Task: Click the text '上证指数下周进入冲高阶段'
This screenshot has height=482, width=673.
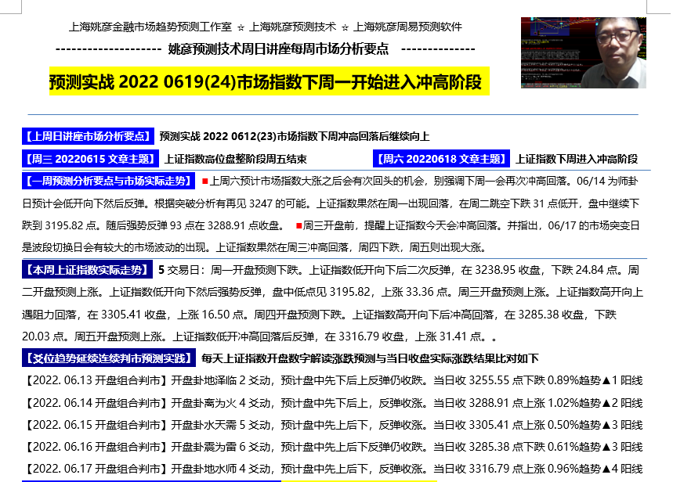Action: pyautogui.click(x=577, y=159)
